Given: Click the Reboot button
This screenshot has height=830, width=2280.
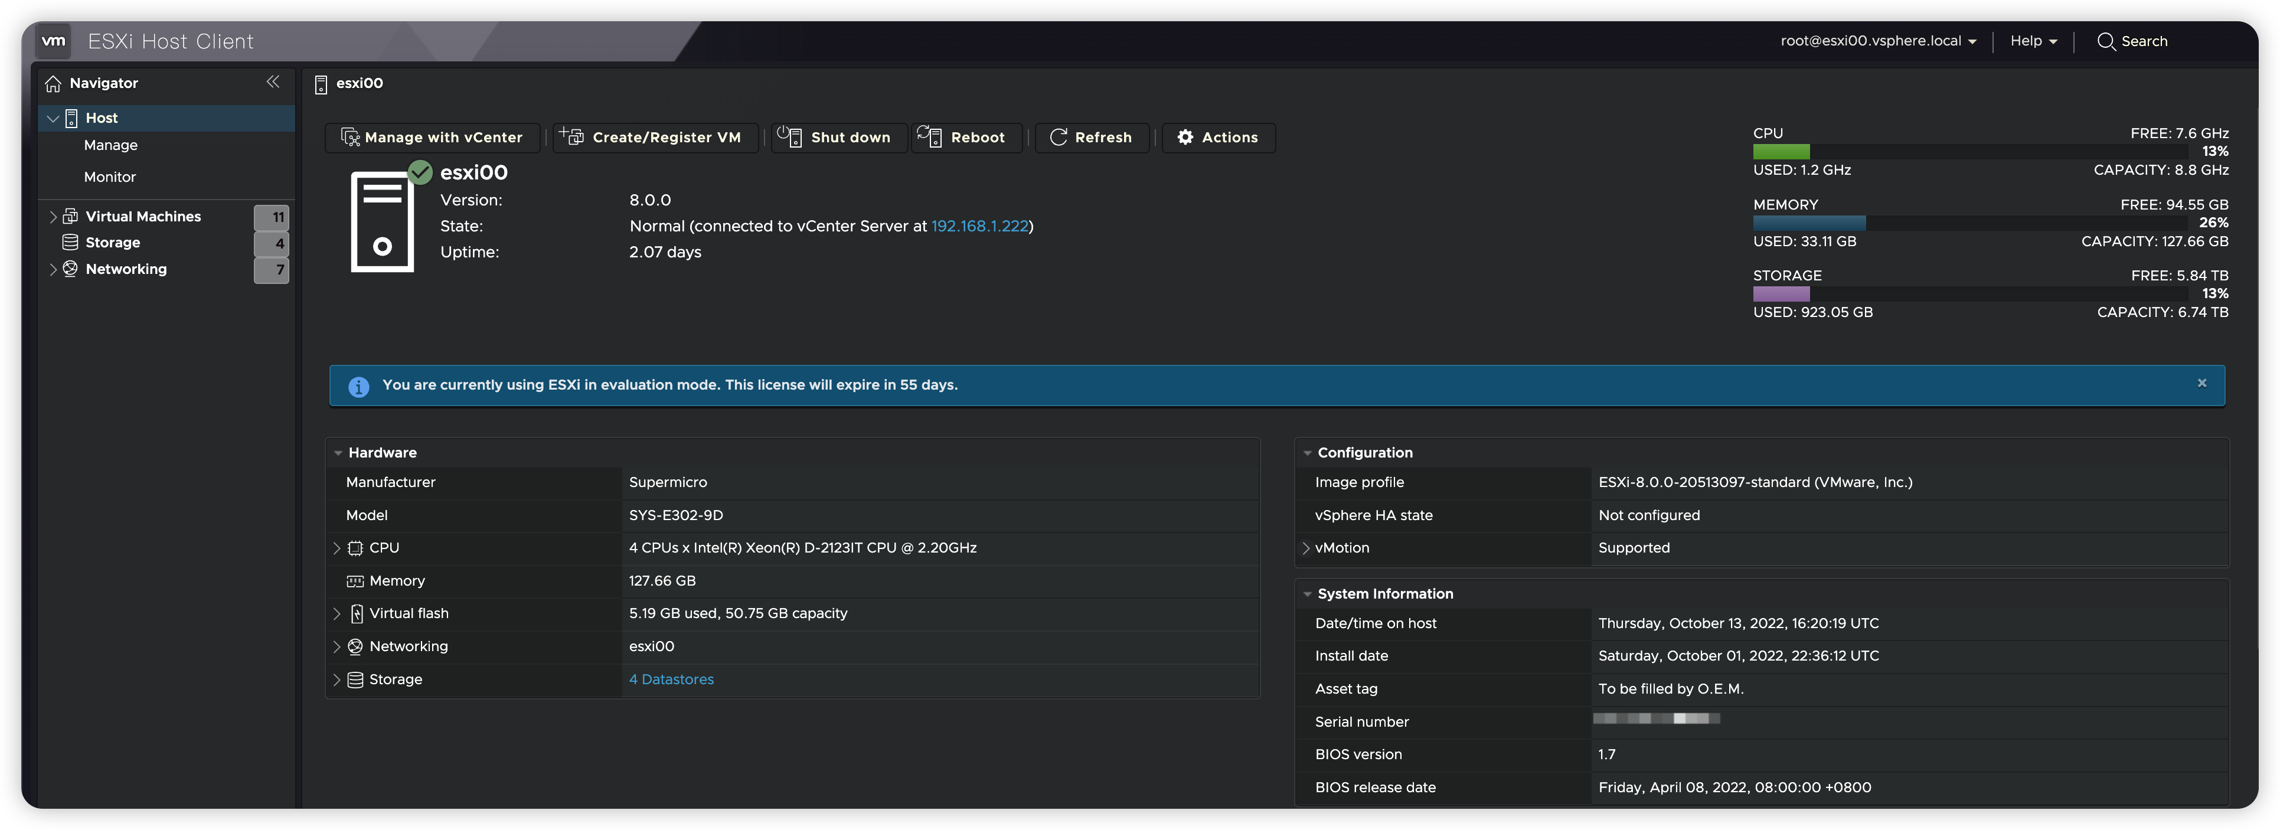Looking at the screenshot, I should (966, 137).
